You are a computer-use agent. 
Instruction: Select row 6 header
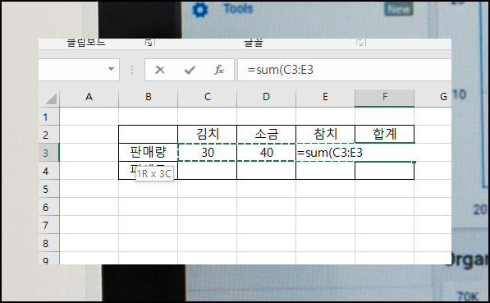48,207
